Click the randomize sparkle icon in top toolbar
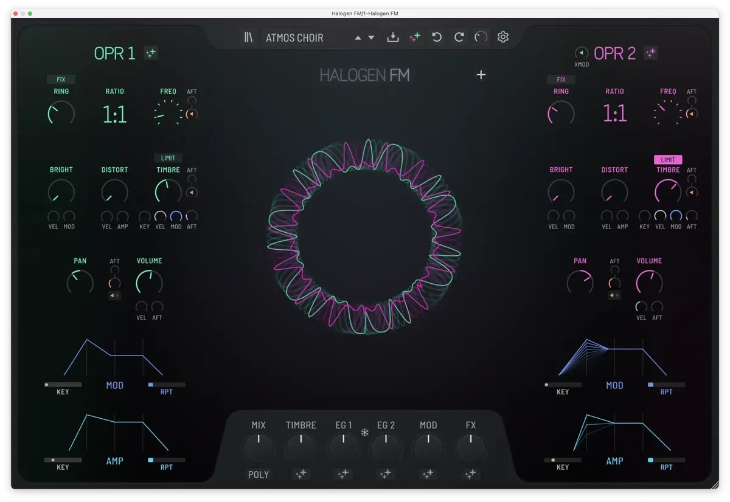Viewport: 730px width, 502px height. click(415, 38)
